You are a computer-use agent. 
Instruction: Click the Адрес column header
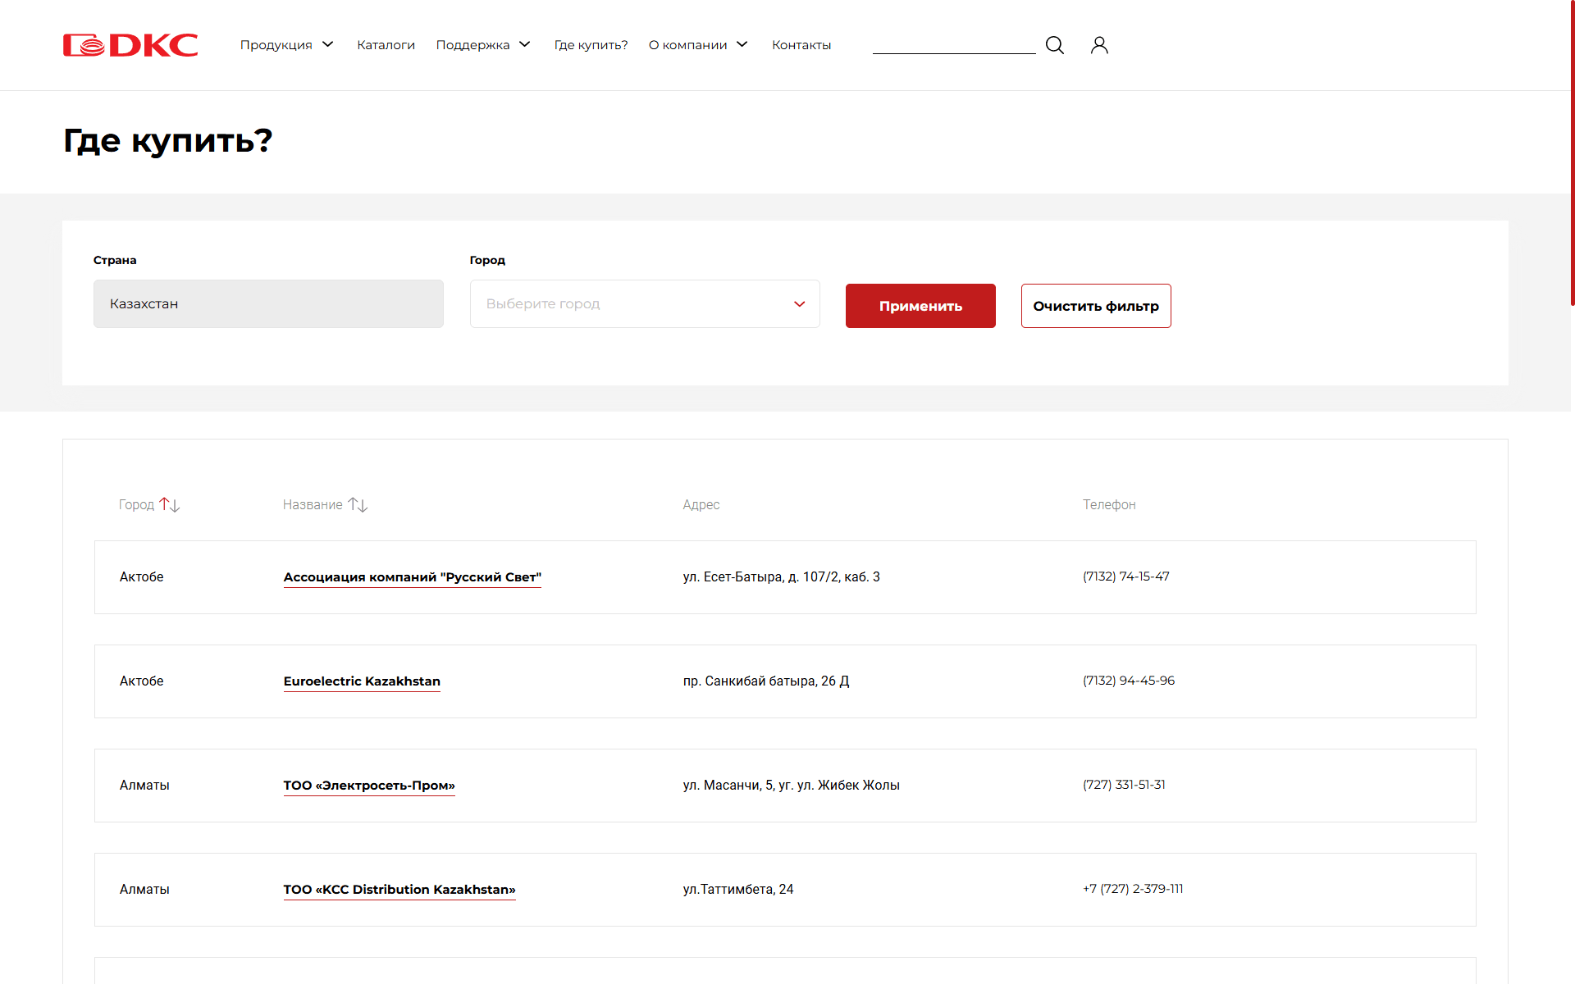click(701, 505)
